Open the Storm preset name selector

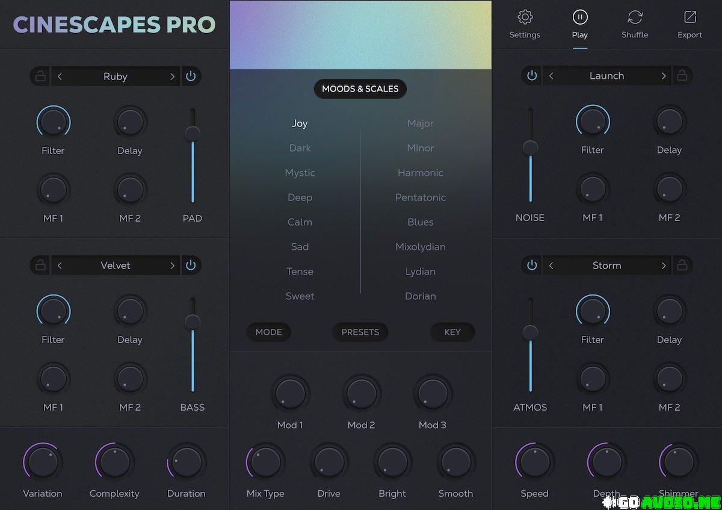tap(607, 266)
